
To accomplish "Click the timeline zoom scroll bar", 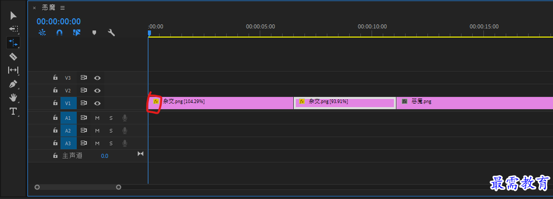I will tap(78, 187).
